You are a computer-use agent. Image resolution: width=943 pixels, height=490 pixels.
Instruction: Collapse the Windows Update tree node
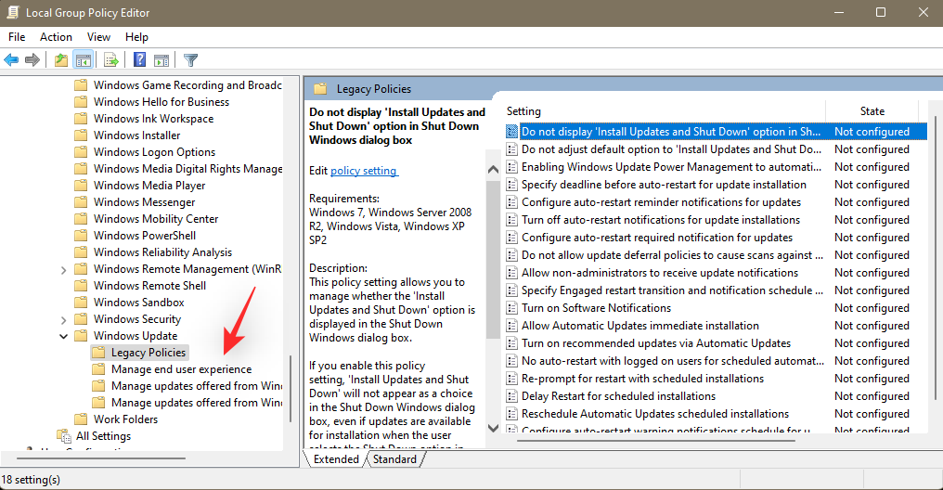[63, 336]
